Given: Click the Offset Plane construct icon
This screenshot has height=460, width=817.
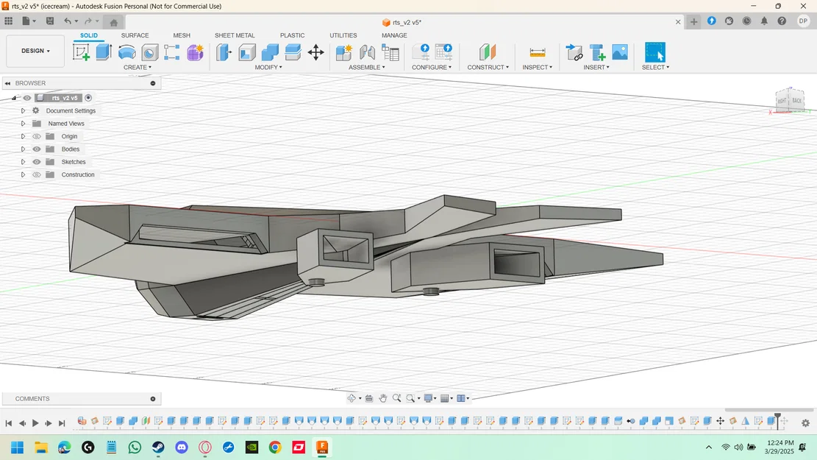Looking at the screenshot, I should point(487,52).
